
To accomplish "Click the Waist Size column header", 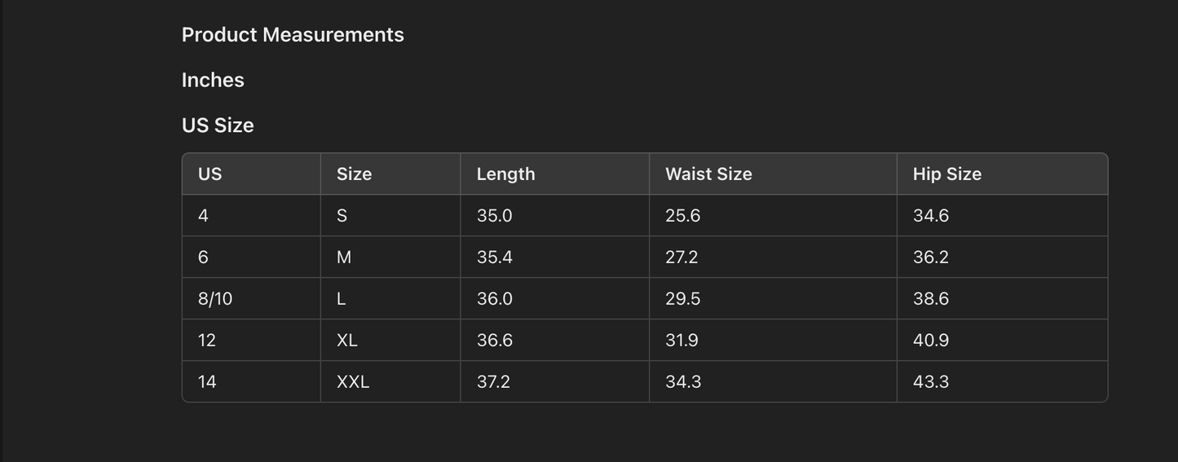I will pos(708,174).
